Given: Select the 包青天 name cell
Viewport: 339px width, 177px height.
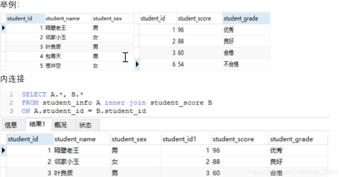Looking at the screenshot, I should pyautogui.click(x=68, y=56).
